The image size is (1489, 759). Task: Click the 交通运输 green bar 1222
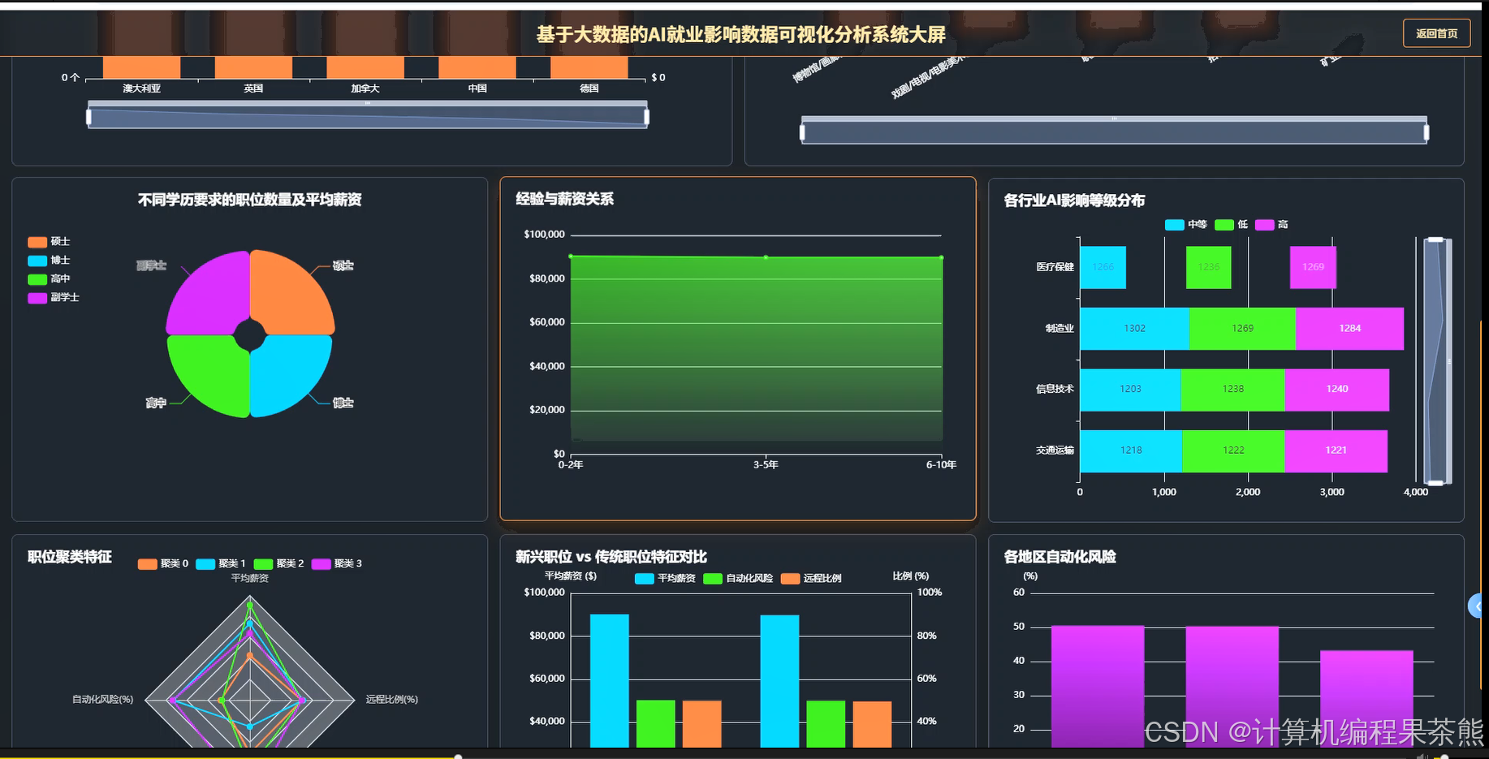tap(1233, 451)
